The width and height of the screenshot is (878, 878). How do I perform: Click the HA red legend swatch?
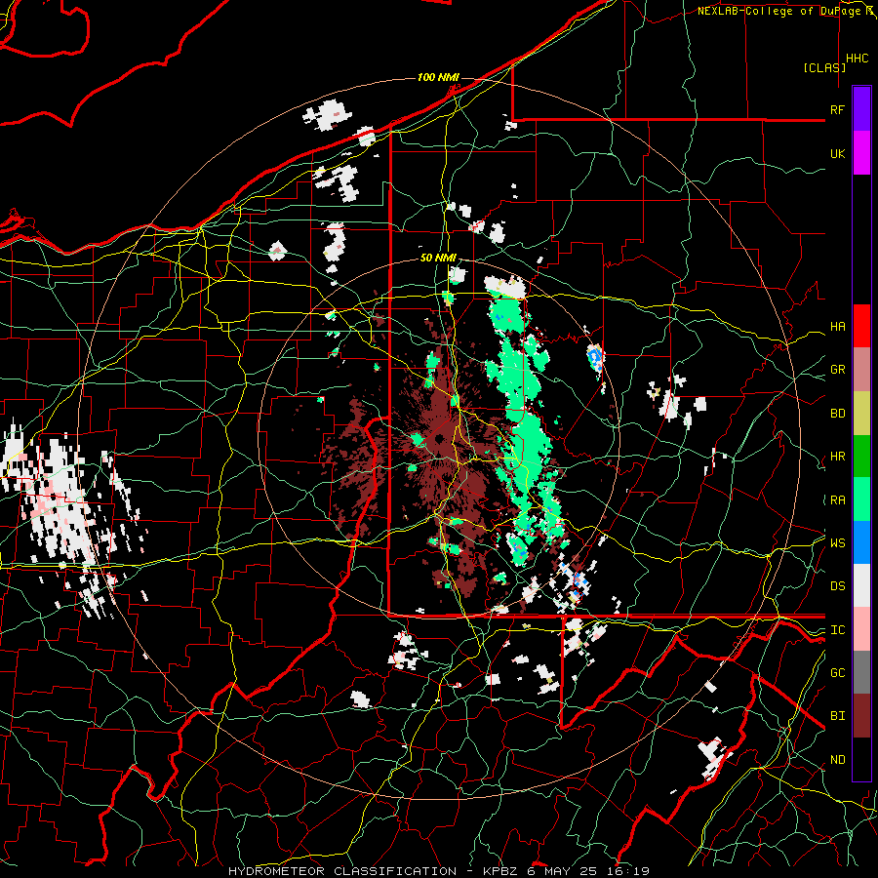click(x=861, y=326)
